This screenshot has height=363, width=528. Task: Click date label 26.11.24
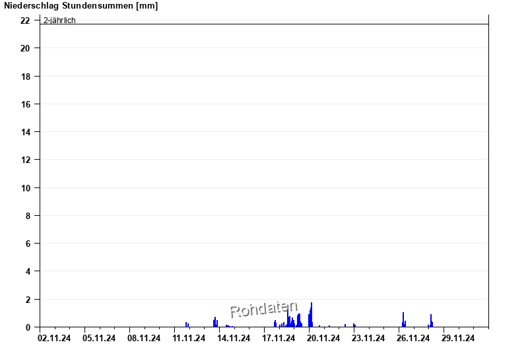point(413,338)
